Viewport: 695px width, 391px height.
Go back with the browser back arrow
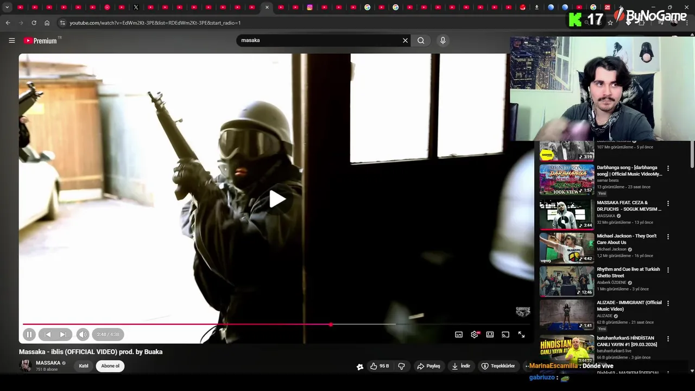coord(8,23)
